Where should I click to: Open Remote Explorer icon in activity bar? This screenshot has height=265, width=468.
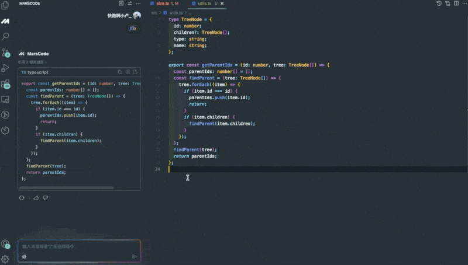pos(5,99)
